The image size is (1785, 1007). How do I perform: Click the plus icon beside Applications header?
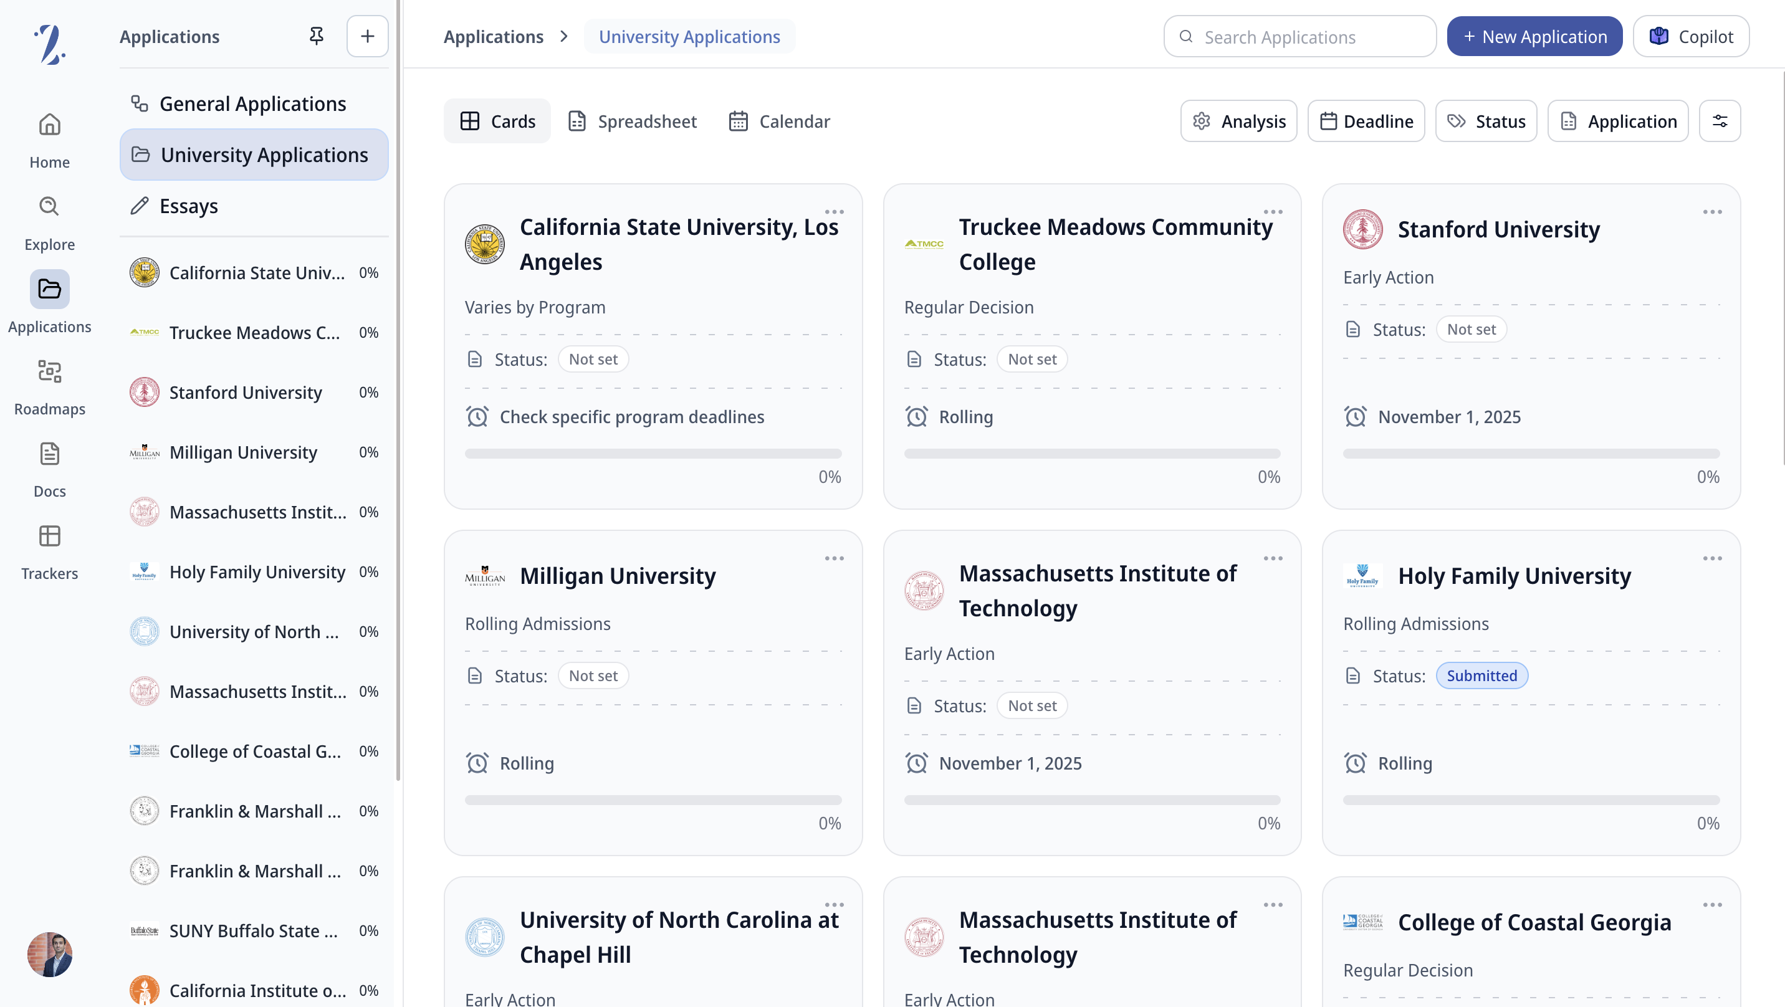click(x=367, y=36)
